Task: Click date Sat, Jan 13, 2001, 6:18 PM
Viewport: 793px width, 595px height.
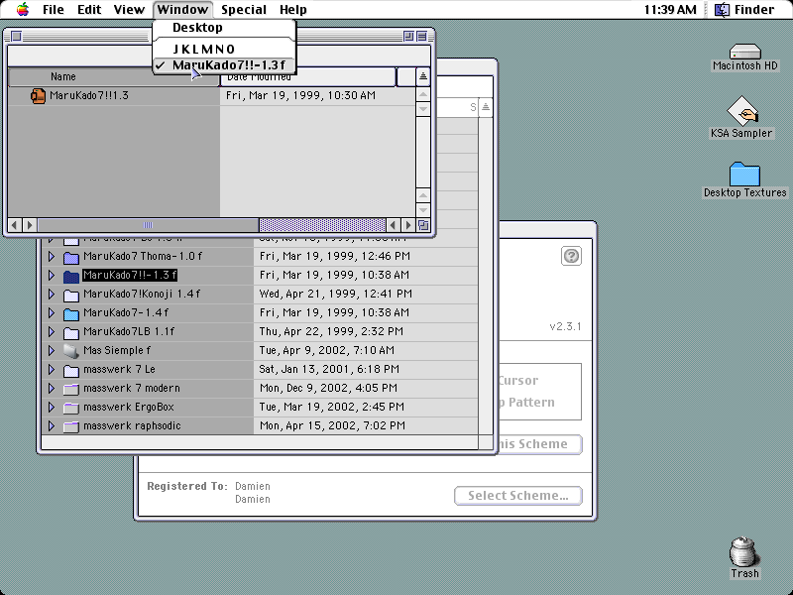Action: coord(329,370)
